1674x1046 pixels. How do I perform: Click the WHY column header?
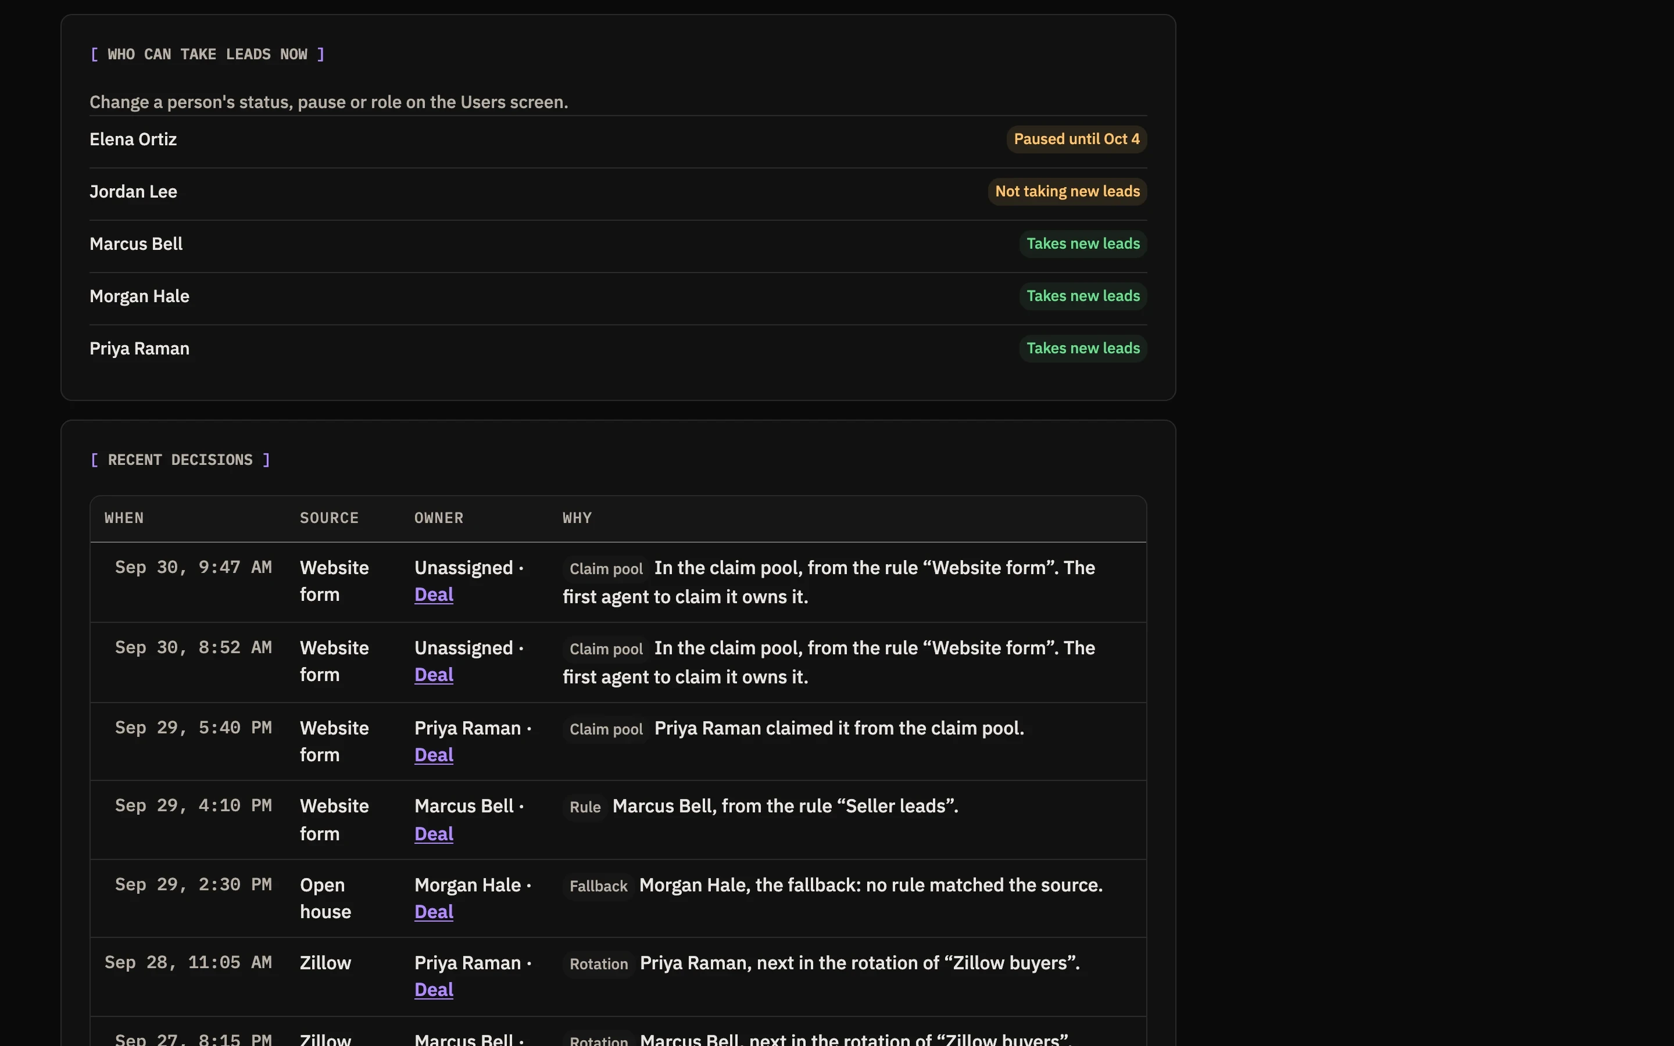tap(577, 518)
